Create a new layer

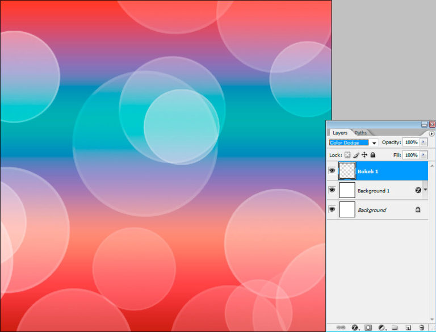[408, 327]
